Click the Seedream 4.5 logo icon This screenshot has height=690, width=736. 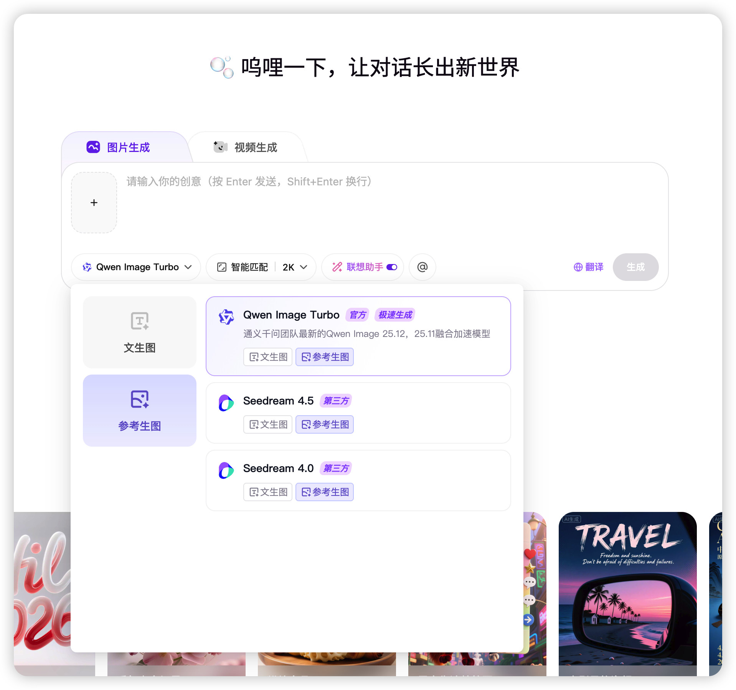(x=226, y=402)
